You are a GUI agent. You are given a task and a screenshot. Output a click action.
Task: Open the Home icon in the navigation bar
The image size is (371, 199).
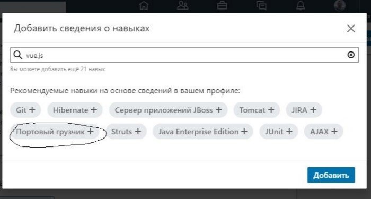(x=144, y=5)
